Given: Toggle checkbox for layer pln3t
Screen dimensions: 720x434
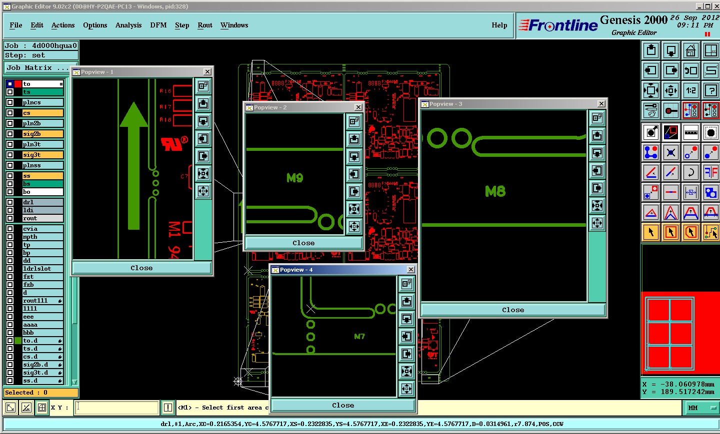Looking at the screenshot, I should pyautogui.click(x=10, y=144).
